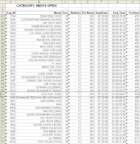Screen dimensions: 140x144
Task: Click the End_Time header cell
Action: (118, 13)
